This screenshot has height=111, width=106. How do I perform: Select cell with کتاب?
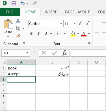[x=52, y=68]
